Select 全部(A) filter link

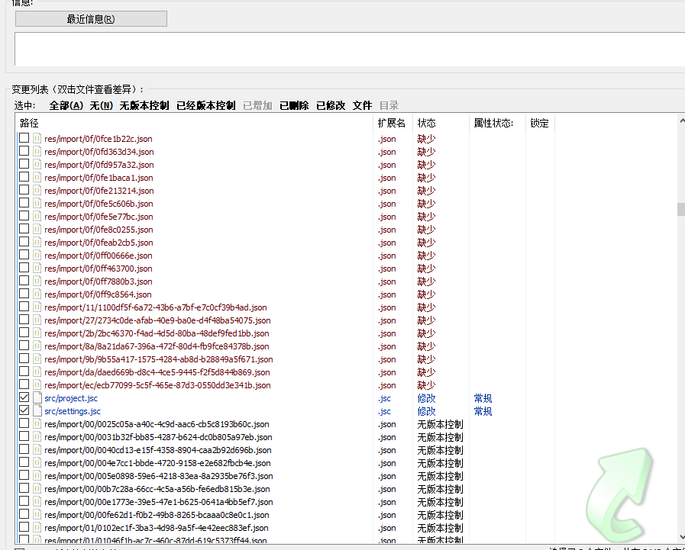(66, 105)
